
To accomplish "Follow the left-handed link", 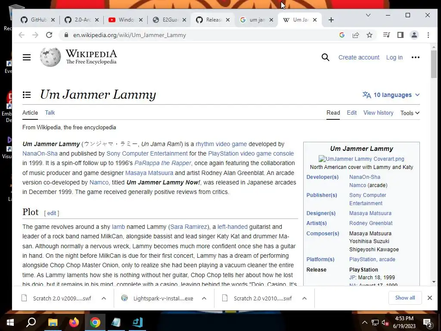I will [232, 227].
